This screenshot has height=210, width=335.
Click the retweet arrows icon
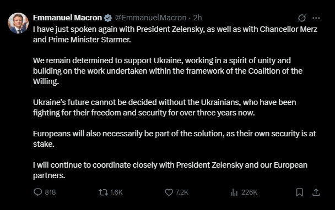coord(103,192)
